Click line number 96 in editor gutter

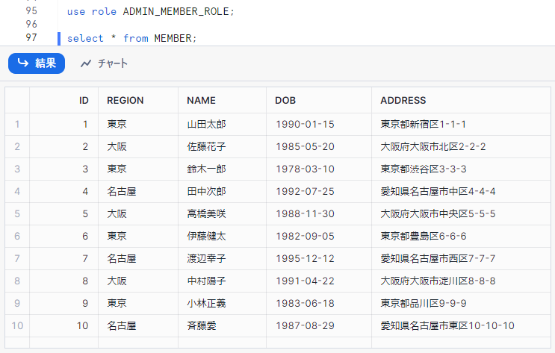(x=31, y=24)
